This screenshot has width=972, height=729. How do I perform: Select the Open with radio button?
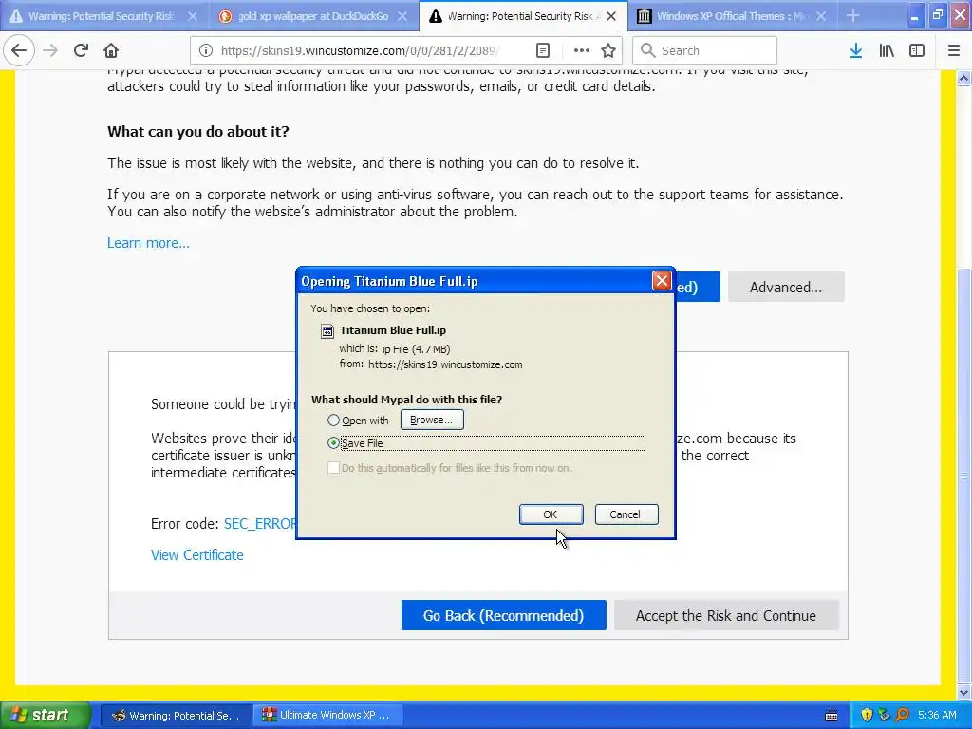[333, 421]
